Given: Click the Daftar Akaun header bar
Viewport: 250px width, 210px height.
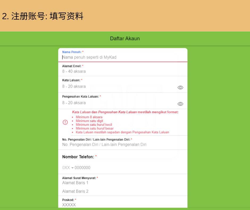Looking at the screenshot, I should point(125,39).
